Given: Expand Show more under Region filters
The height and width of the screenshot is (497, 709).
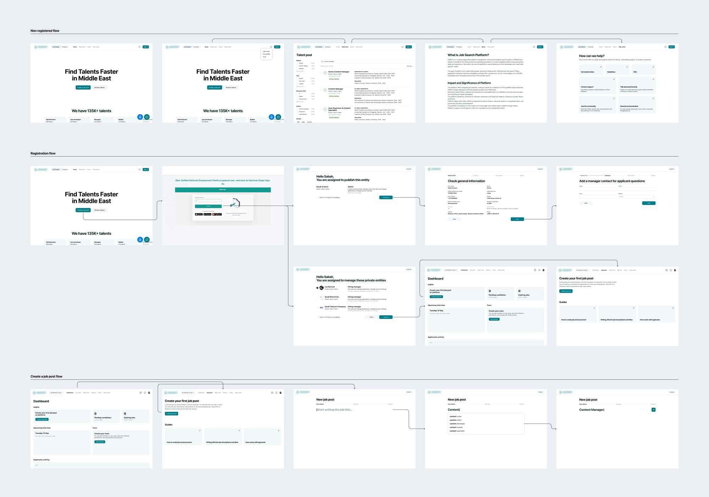Looking at the screenshot, I should click(x=300, y=71).
